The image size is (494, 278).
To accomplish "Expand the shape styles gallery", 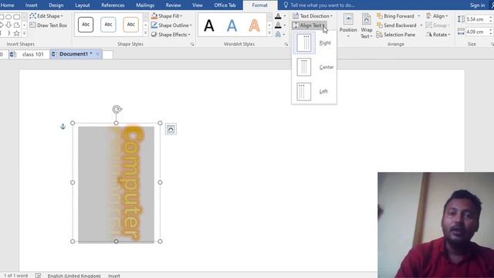I will (x=146, y=33).
